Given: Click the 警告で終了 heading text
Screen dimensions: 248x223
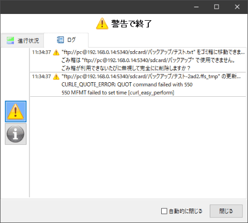Looking at the screenshot, I should (131, 24).
